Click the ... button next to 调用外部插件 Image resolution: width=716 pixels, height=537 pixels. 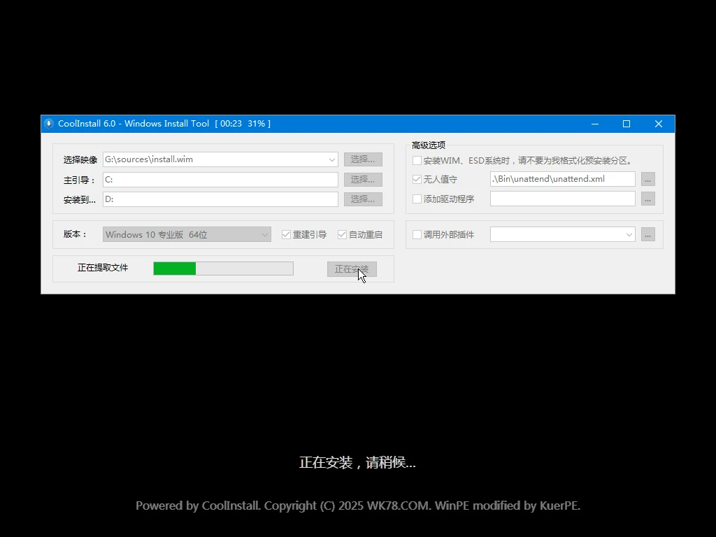pos(647,234)
